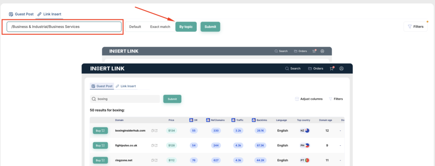Click the Top country column header

click(303, 120)
